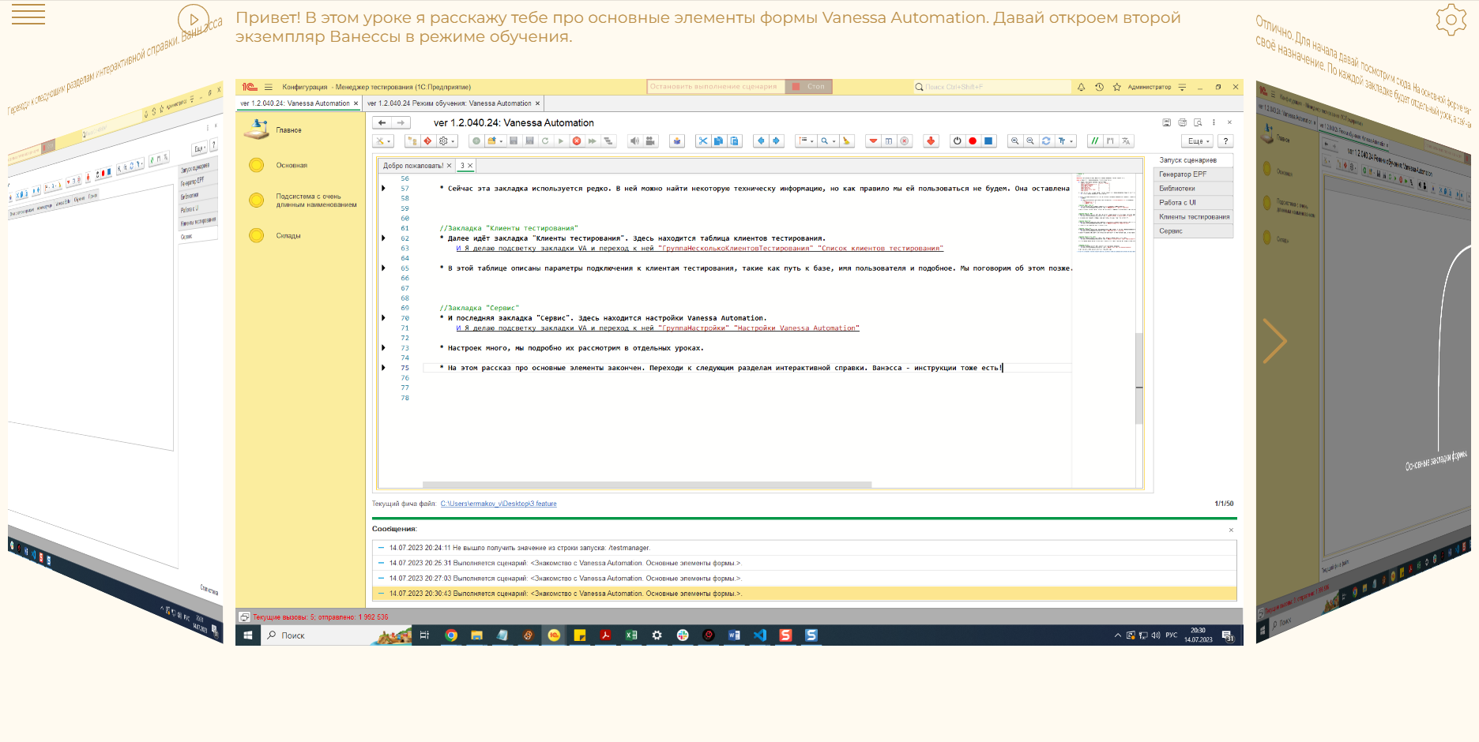Open Chrome from the Windows taskbar
This screenshot has height=742, width=1479.
click(451, 635)
